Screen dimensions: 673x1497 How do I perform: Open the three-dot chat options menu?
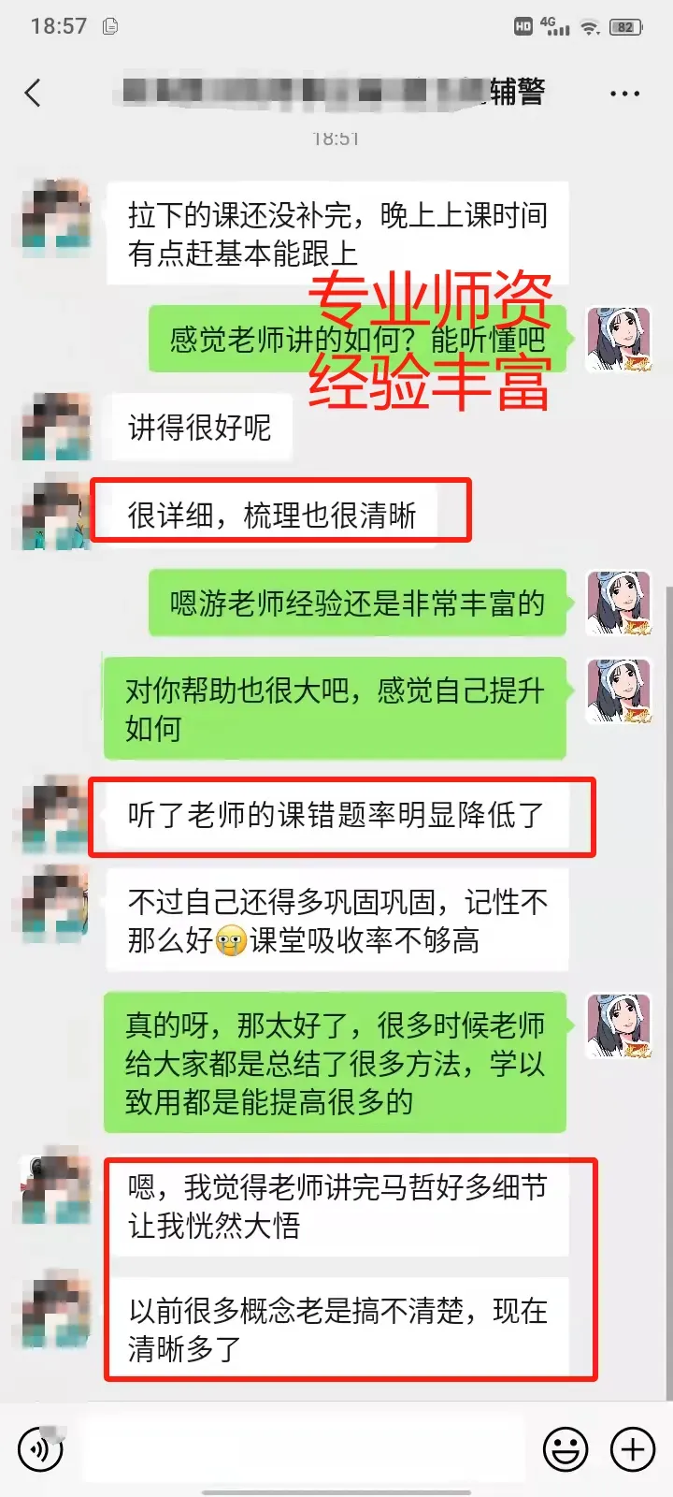pyautogui.click(x=624, y=94)
